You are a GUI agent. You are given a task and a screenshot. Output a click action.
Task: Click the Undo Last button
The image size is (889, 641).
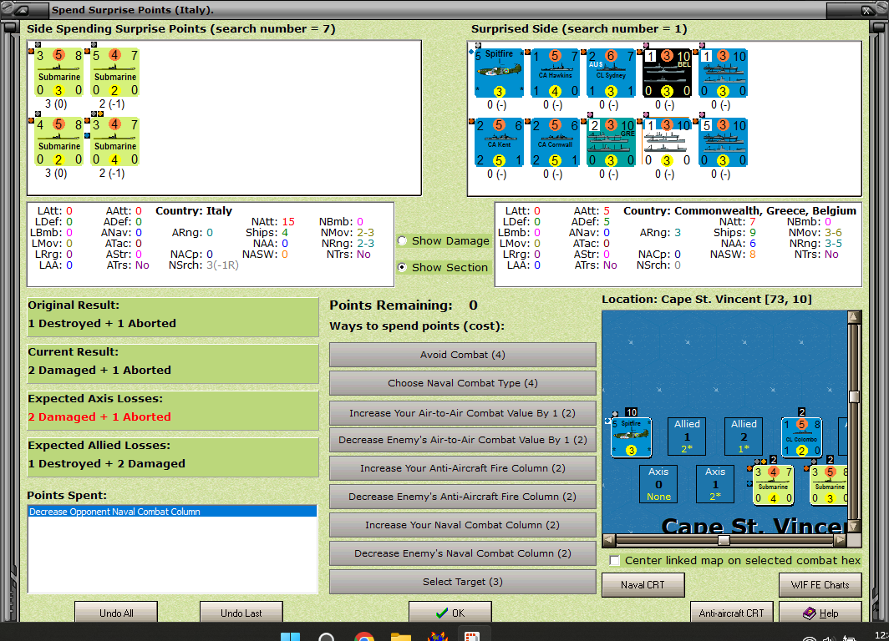tap(241, 612)
